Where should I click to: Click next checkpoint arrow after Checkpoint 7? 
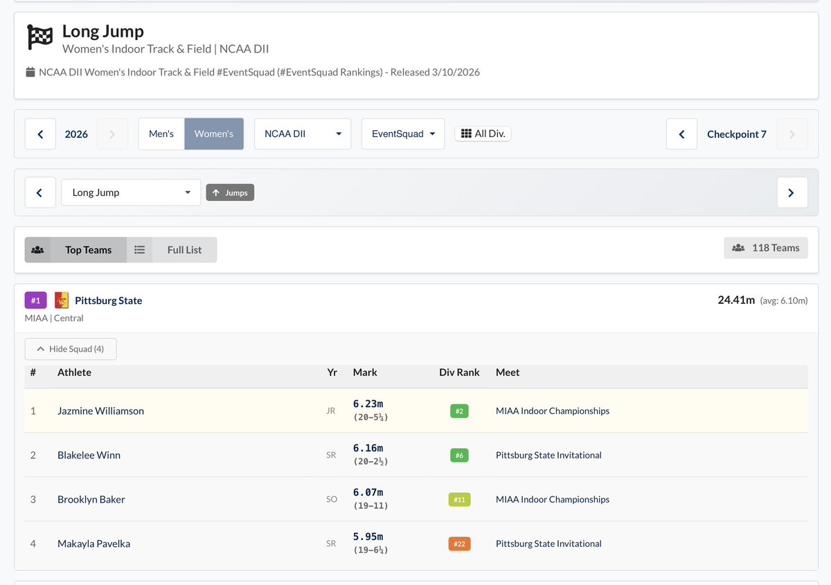[x=792, y=134]
